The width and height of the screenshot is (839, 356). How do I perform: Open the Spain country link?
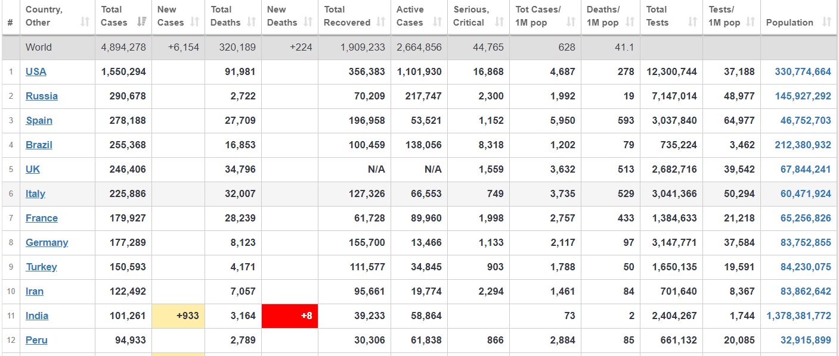point(39,120)
